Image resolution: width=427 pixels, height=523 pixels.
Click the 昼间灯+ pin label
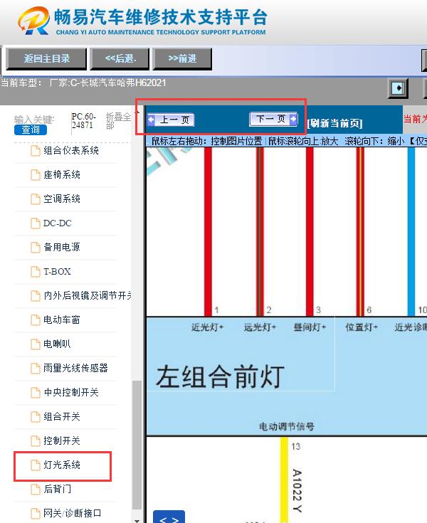(x=310, y=327)
